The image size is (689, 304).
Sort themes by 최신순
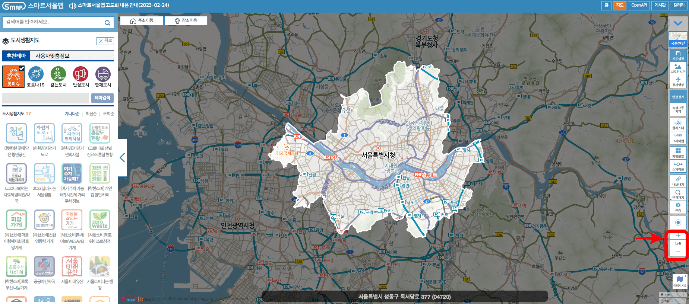pos(91,114)
